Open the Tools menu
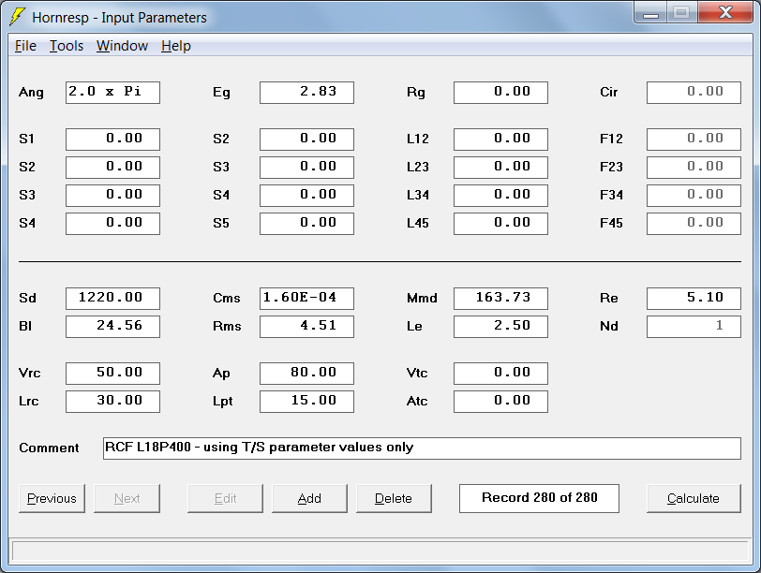Viewport: 761px width, 573px height. 67,46
